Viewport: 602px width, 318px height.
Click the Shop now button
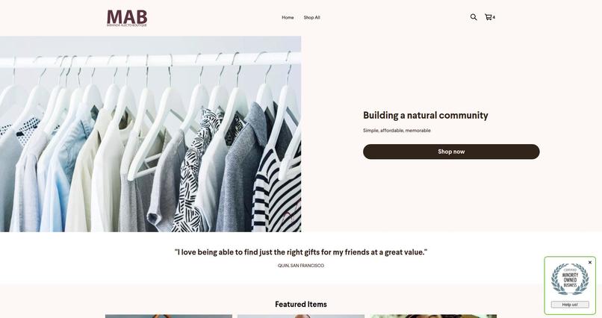coord(451,152)
